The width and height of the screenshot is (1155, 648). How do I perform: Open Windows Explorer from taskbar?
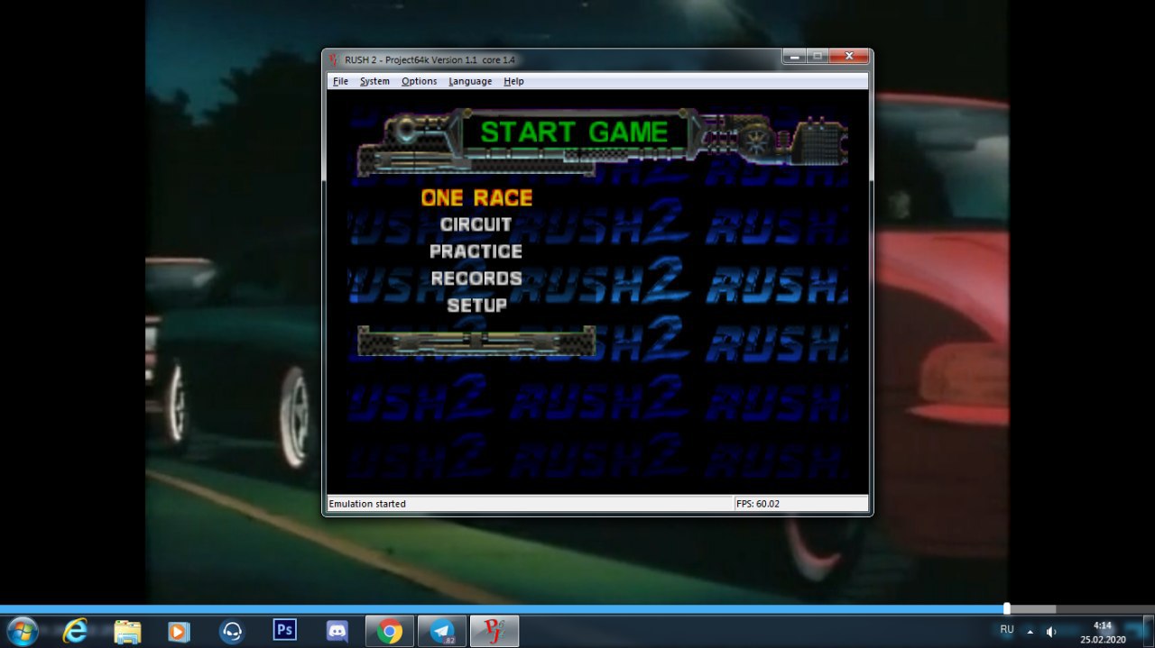(x=127, y=631)
